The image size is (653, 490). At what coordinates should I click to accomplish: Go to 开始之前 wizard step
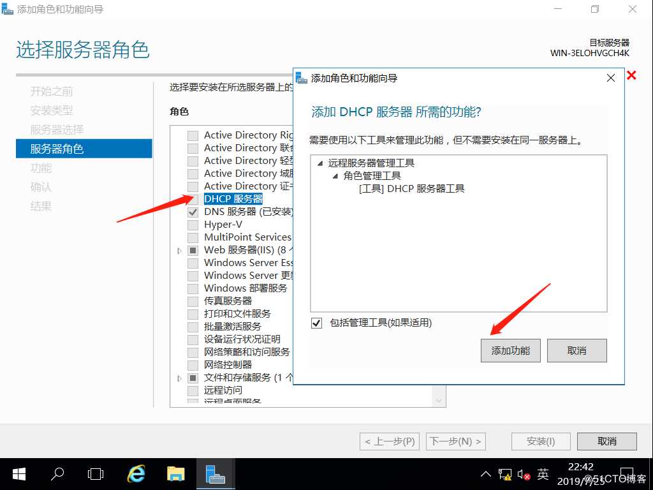[51, 91]
